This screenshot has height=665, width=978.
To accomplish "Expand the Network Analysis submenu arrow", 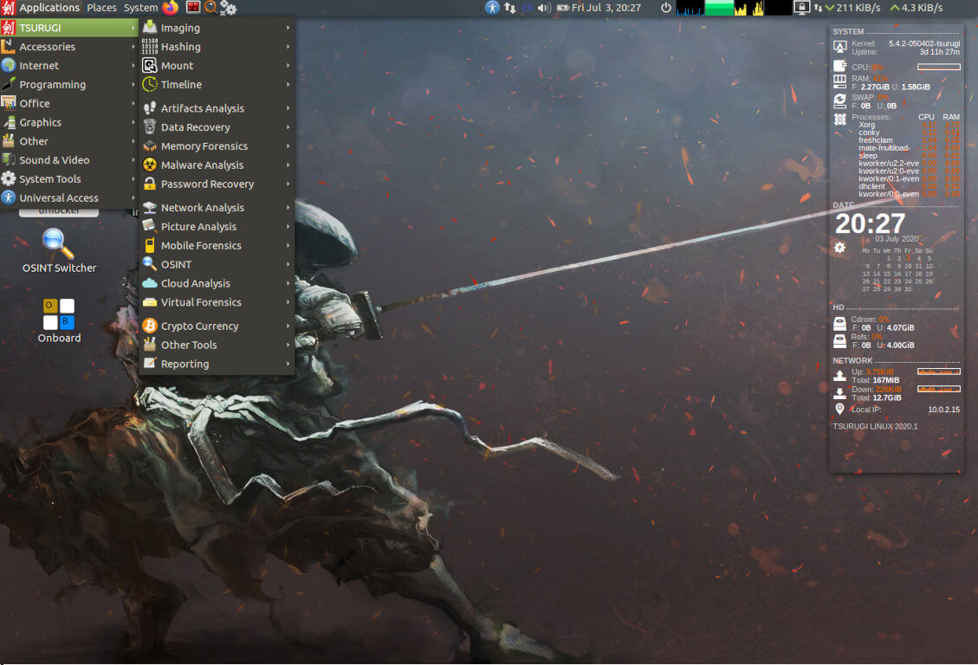I will (x=288, y=208).
